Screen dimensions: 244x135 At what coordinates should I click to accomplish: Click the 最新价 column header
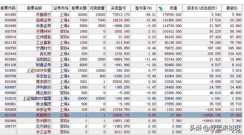pyautogui.click(x=232, y=8)
